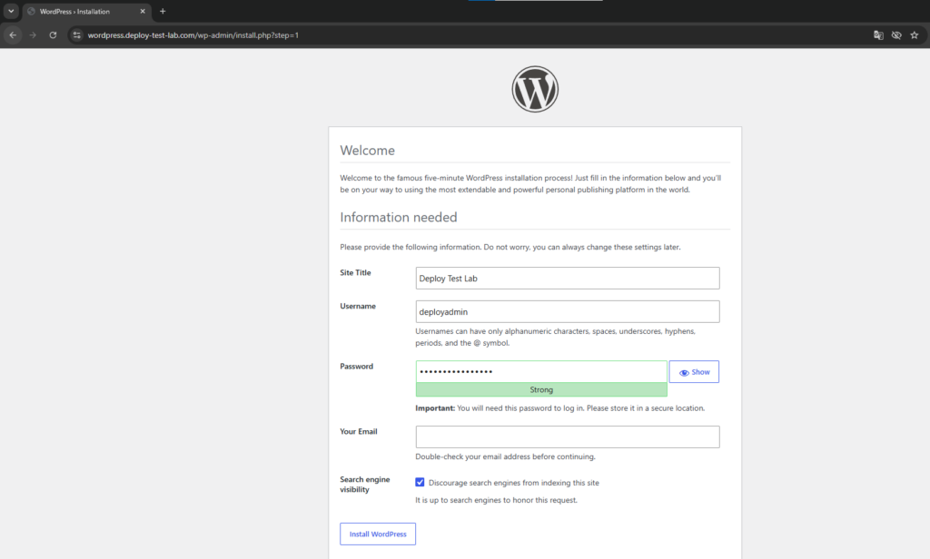The height and width of the screenshot is (559, 930).
Task: Close the WordPress Installation tab
Action: click(x=143, y=11)
